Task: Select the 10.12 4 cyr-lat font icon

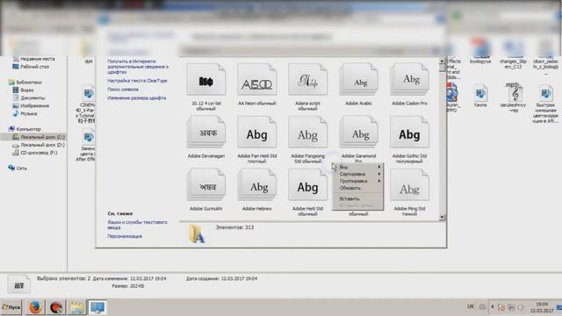Action: [206, 80]
